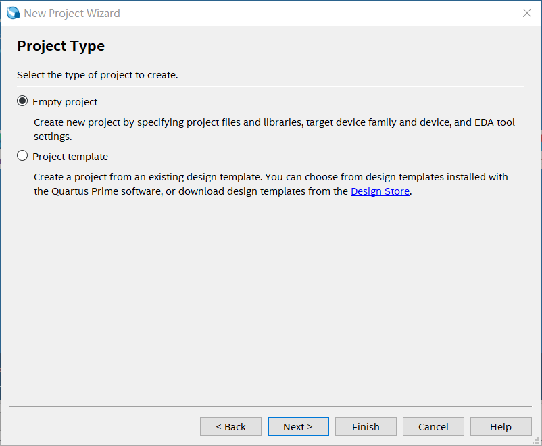Viewport: 542px width, 446px height.
Task: Click the "Project Type" heading
Action: click(x=61, y=46)
